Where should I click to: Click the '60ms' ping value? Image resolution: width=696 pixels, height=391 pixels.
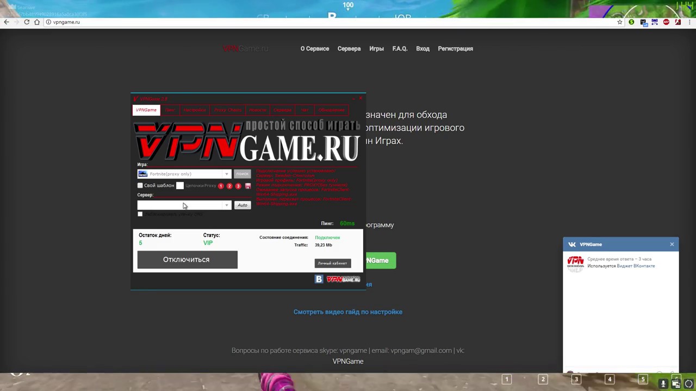(347, 224)
